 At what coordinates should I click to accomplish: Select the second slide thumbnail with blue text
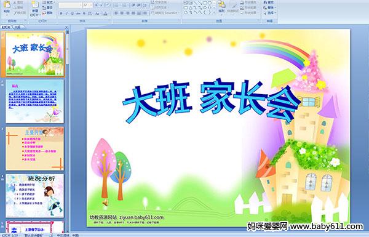(34, 102)
